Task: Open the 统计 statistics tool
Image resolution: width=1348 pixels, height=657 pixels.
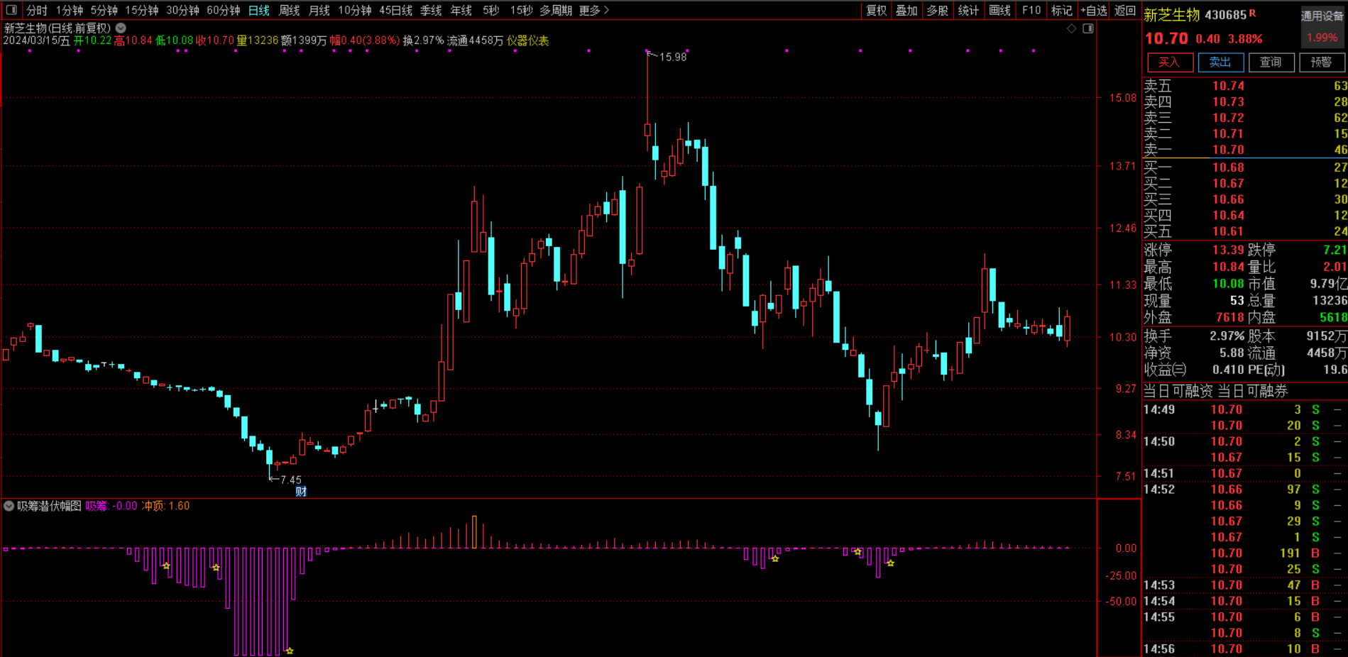Action: (968, 10)
